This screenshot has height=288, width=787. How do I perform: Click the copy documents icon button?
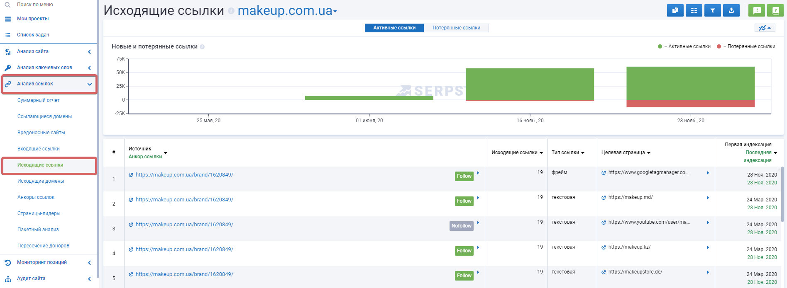675,10
